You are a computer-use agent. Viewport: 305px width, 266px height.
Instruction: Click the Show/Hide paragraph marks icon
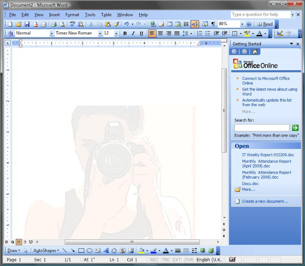click(213, 24)
